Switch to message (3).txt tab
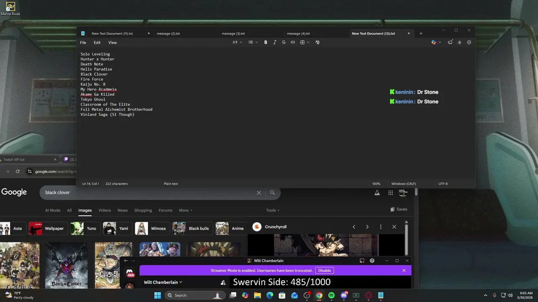Screen dimensions: 538x302 tap(233, 34)
